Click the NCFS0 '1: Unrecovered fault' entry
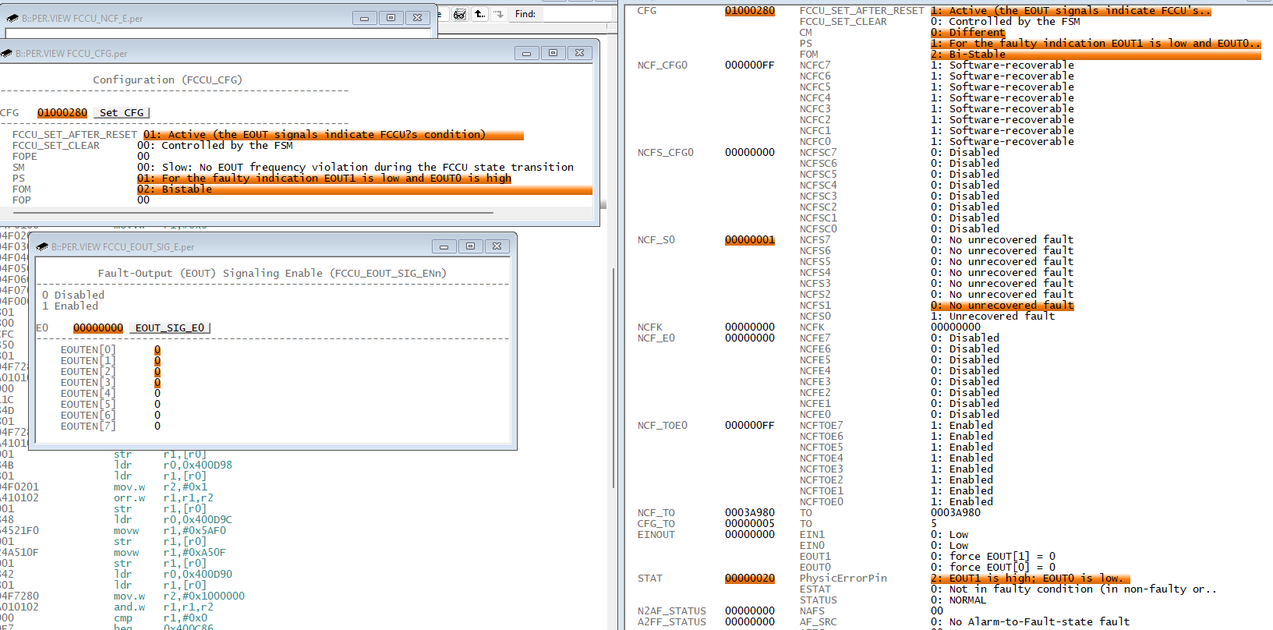 pyautogui.click(x=993, y=317)
